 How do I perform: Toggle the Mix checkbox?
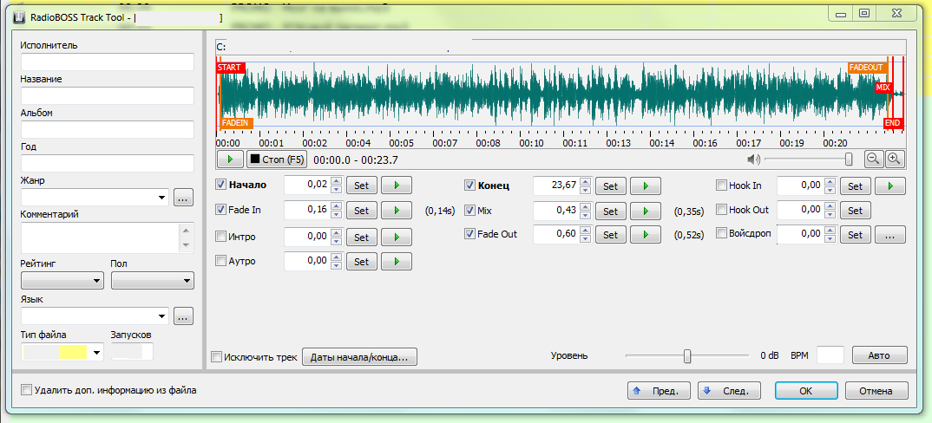click(469, 211)
